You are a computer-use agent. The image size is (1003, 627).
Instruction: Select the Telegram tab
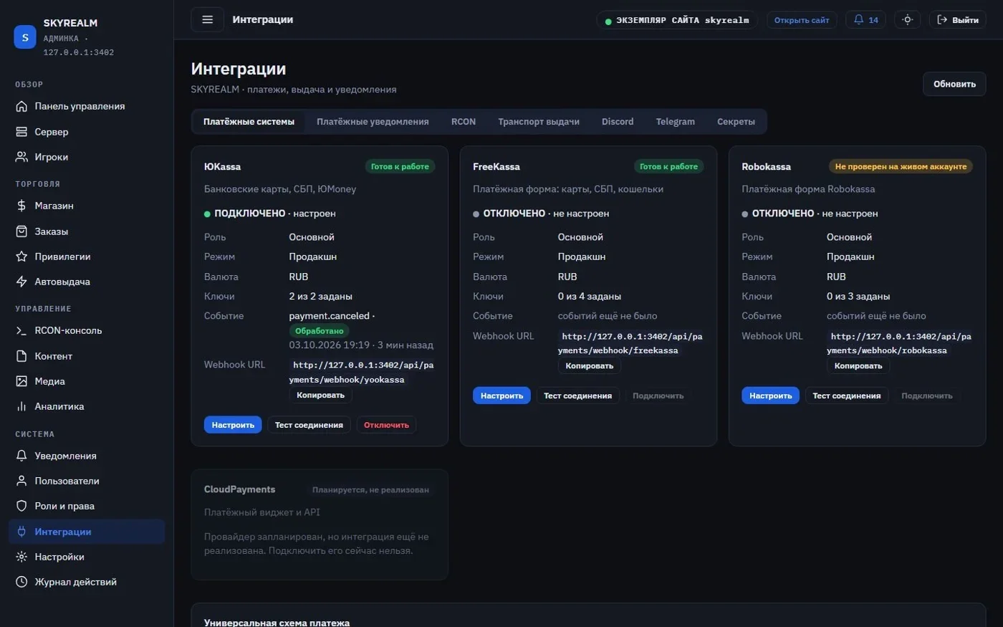(676, 122)
